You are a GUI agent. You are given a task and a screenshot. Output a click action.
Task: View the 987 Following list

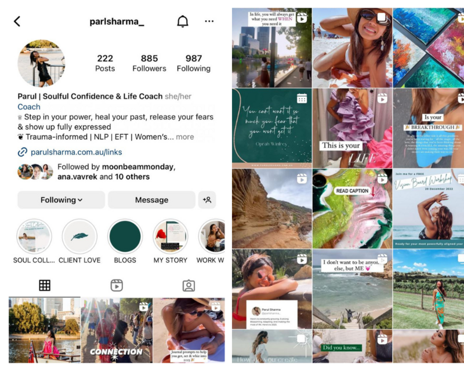point(194,63)
